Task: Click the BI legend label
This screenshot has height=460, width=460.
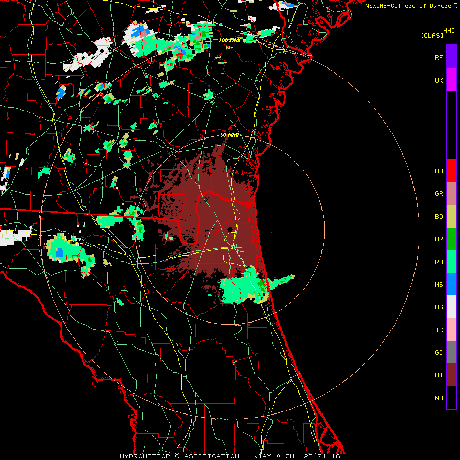Action: [x=439, y=375]
